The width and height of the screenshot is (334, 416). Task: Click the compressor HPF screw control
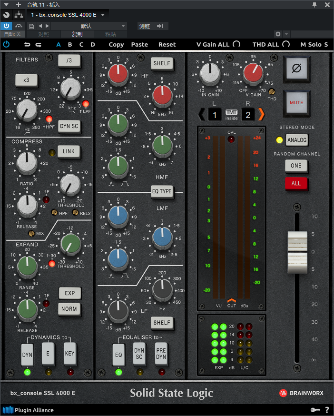pos(54,212)
